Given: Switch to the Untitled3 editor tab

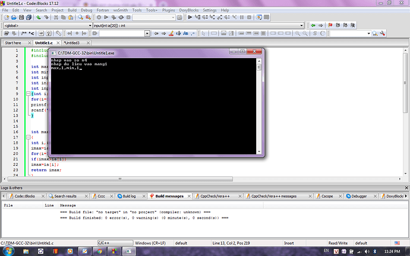Looking at the screenshot, I should [x=71, y=43].
